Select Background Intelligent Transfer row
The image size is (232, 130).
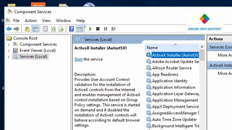click(x=173, y=126)
